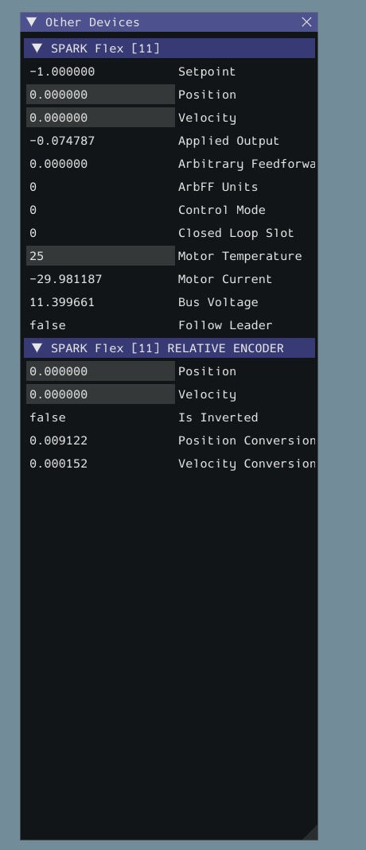
Task: Click the window resize grip corner
Action: pos(310,833)
